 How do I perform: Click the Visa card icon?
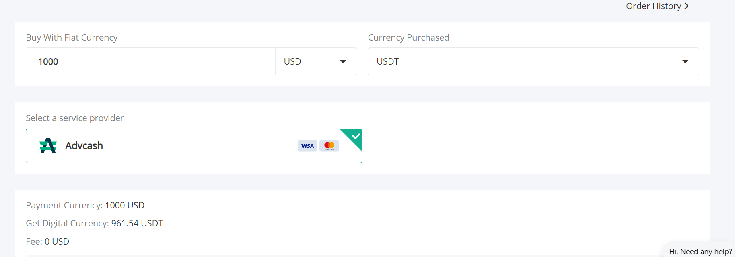point(307,146)
